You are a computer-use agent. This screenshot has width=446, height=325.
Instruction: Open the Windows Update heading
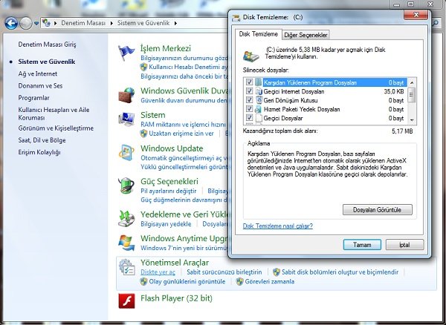click(x=172, y=148)
